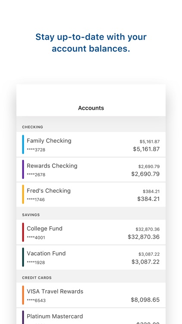Click the SAVINGS section header

click(31, 215)
